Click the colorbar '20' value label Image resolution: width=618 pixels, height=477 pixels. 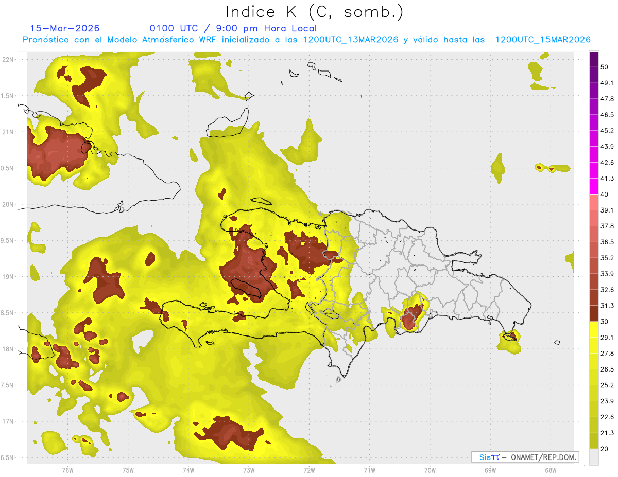tap(605, 449)
